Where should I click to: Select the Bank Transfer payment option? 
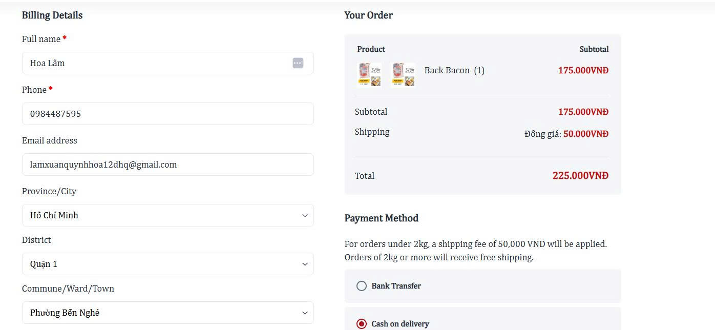[362, 286]
